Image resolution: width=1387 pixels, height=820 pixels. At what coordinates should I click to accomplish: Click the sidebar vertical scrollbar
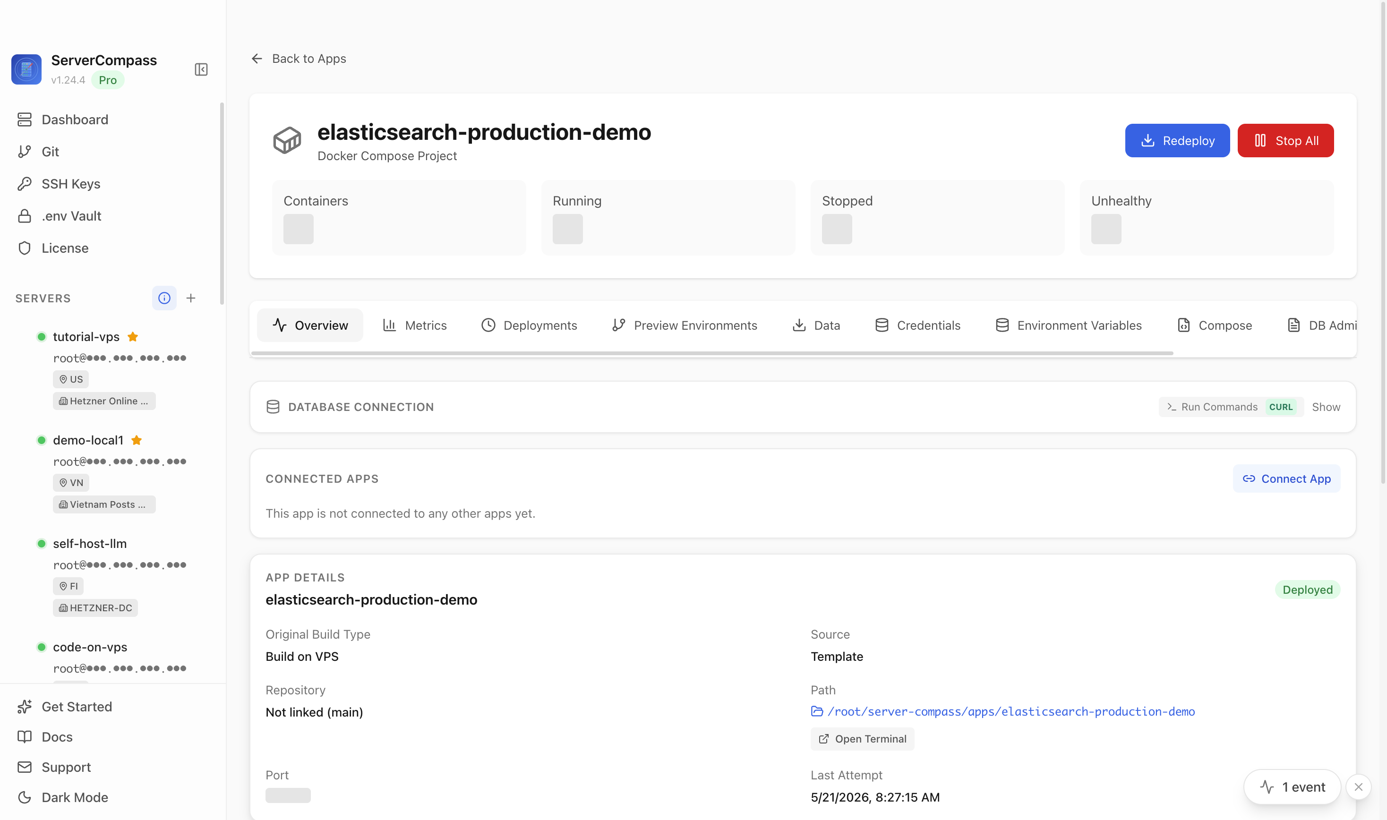pos(222,203)
